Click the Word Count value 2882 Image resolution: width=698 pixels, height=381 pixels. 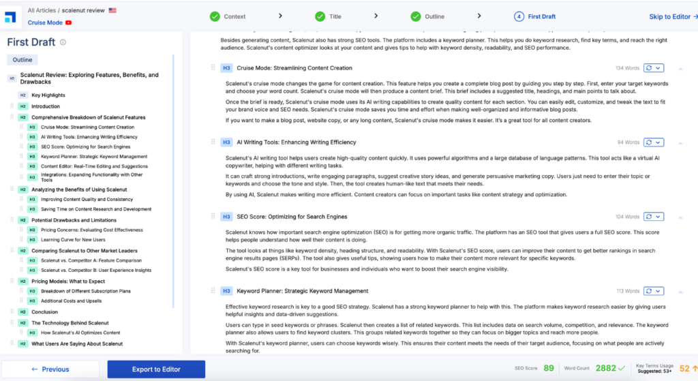606,369
